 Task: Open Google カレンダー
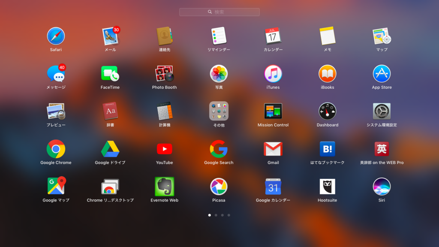273,187
